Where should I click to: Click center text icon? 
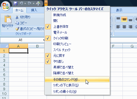(124, 27)
